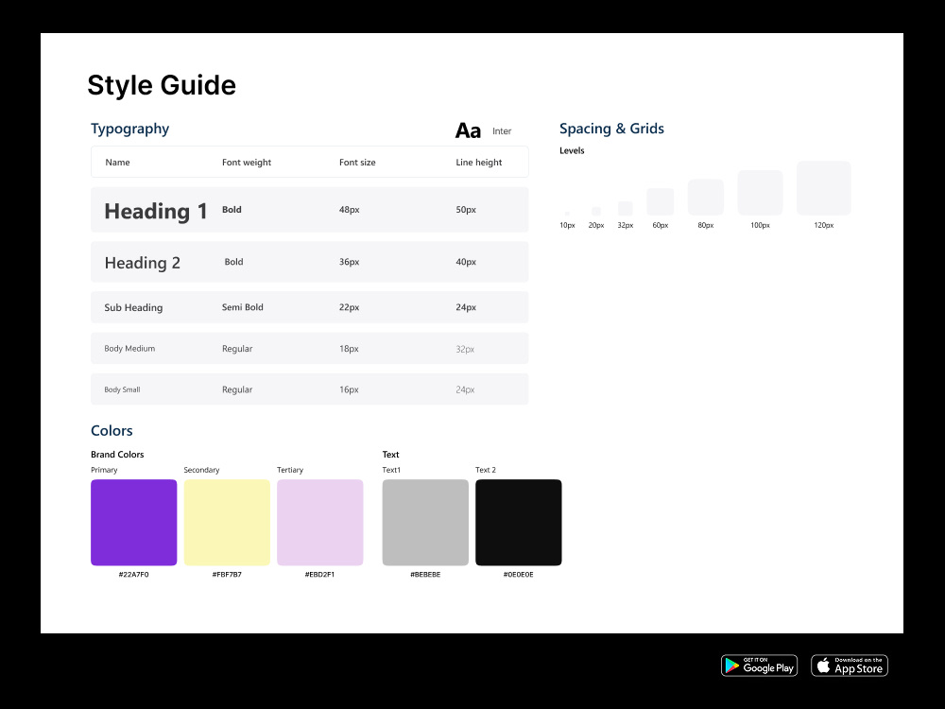Click the 'Brand Colors' label

(117, 455)
